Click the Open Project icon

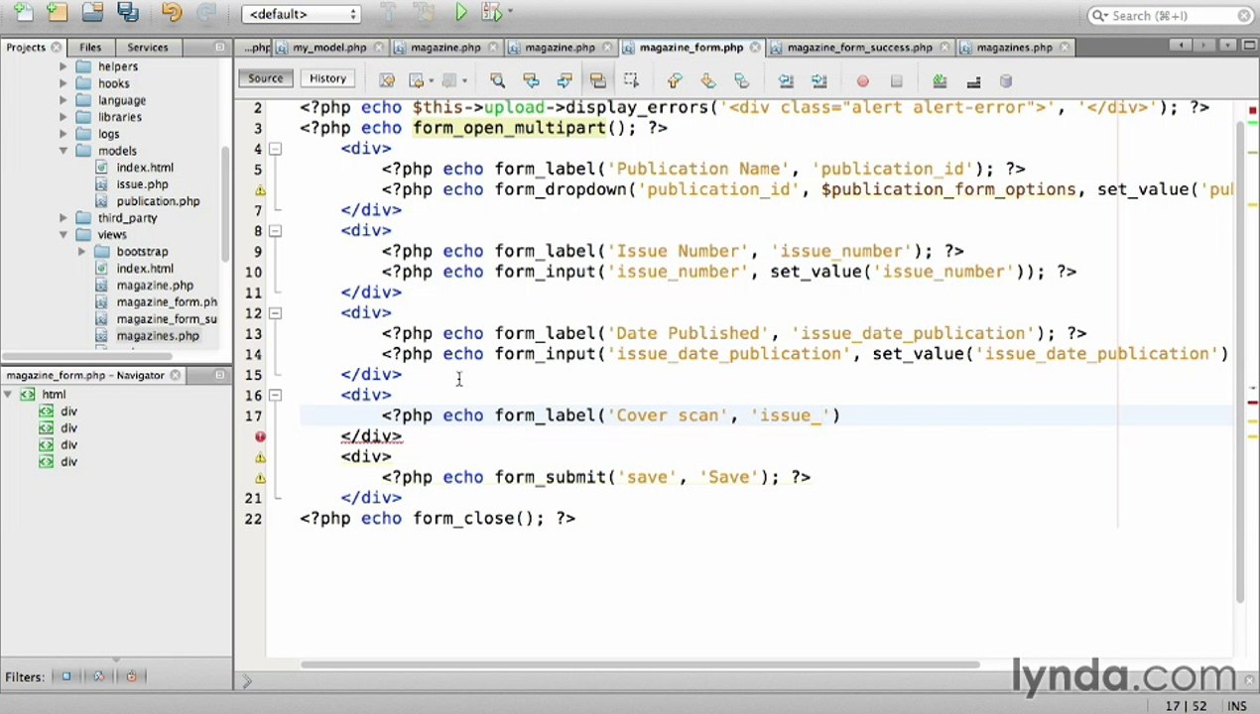coord(92,13)
